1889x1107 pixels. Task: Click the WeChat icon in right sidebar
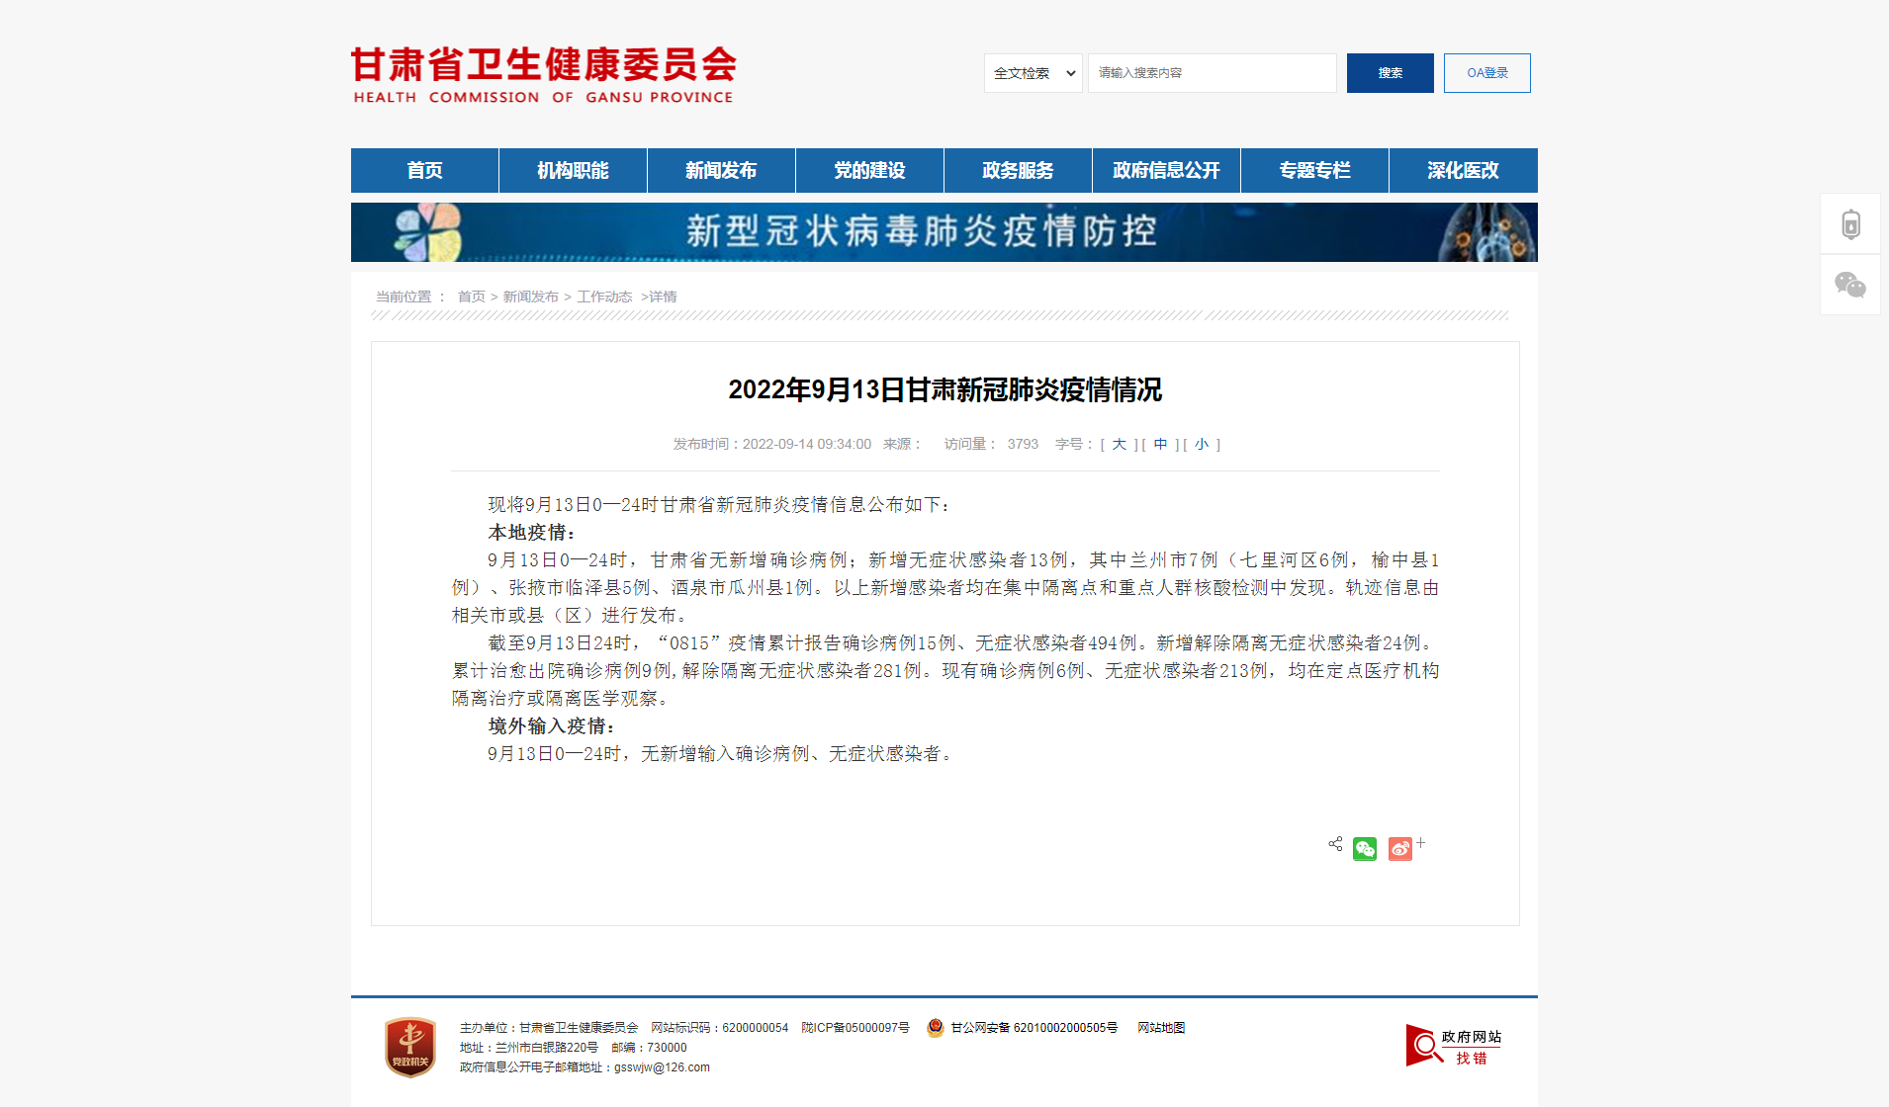click(1850, 285)
